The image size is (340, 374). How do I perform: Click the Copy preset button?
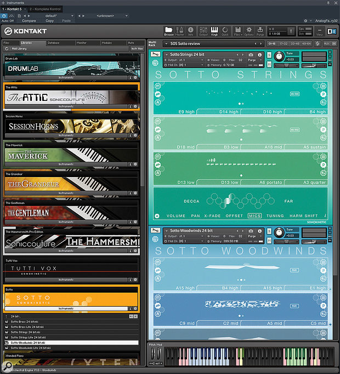point(49,21)
